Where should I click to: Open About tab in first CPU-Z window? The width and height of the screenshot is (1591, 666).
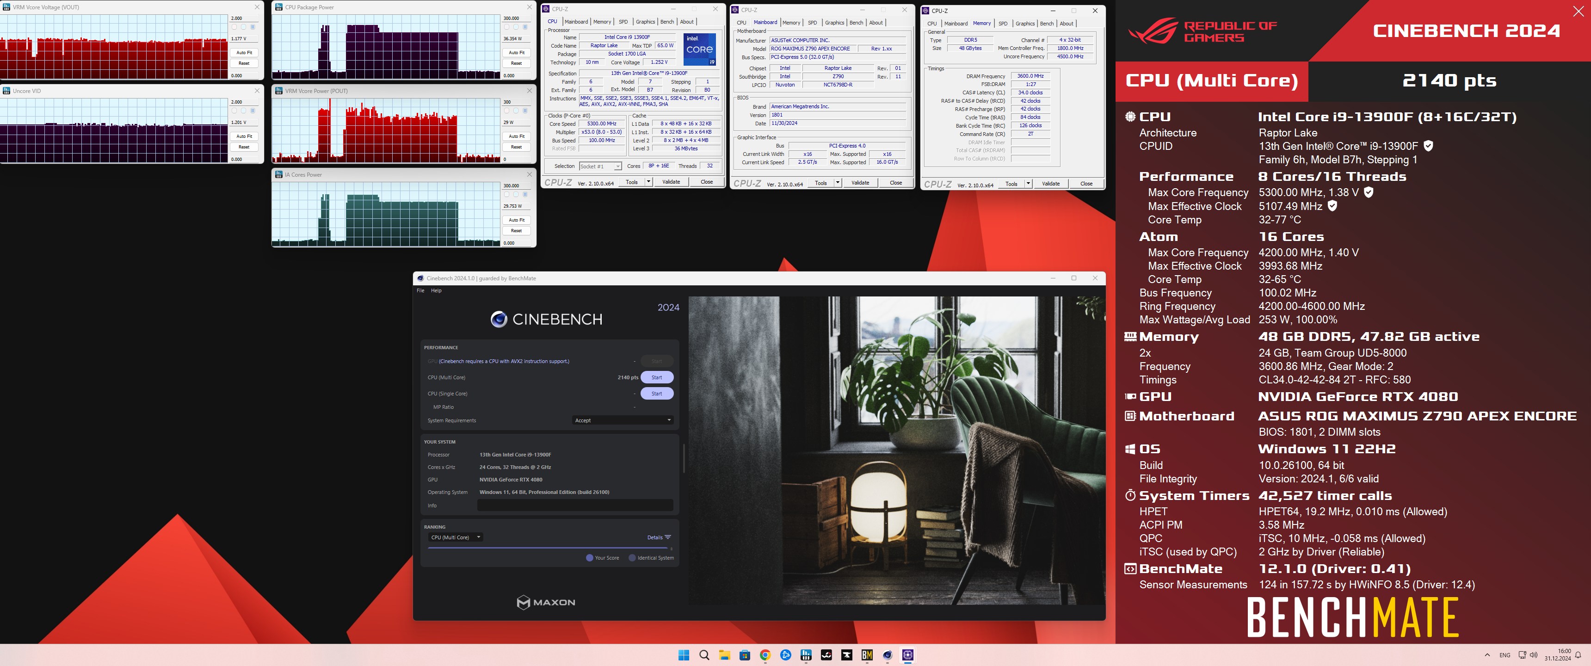pos(687,22)
